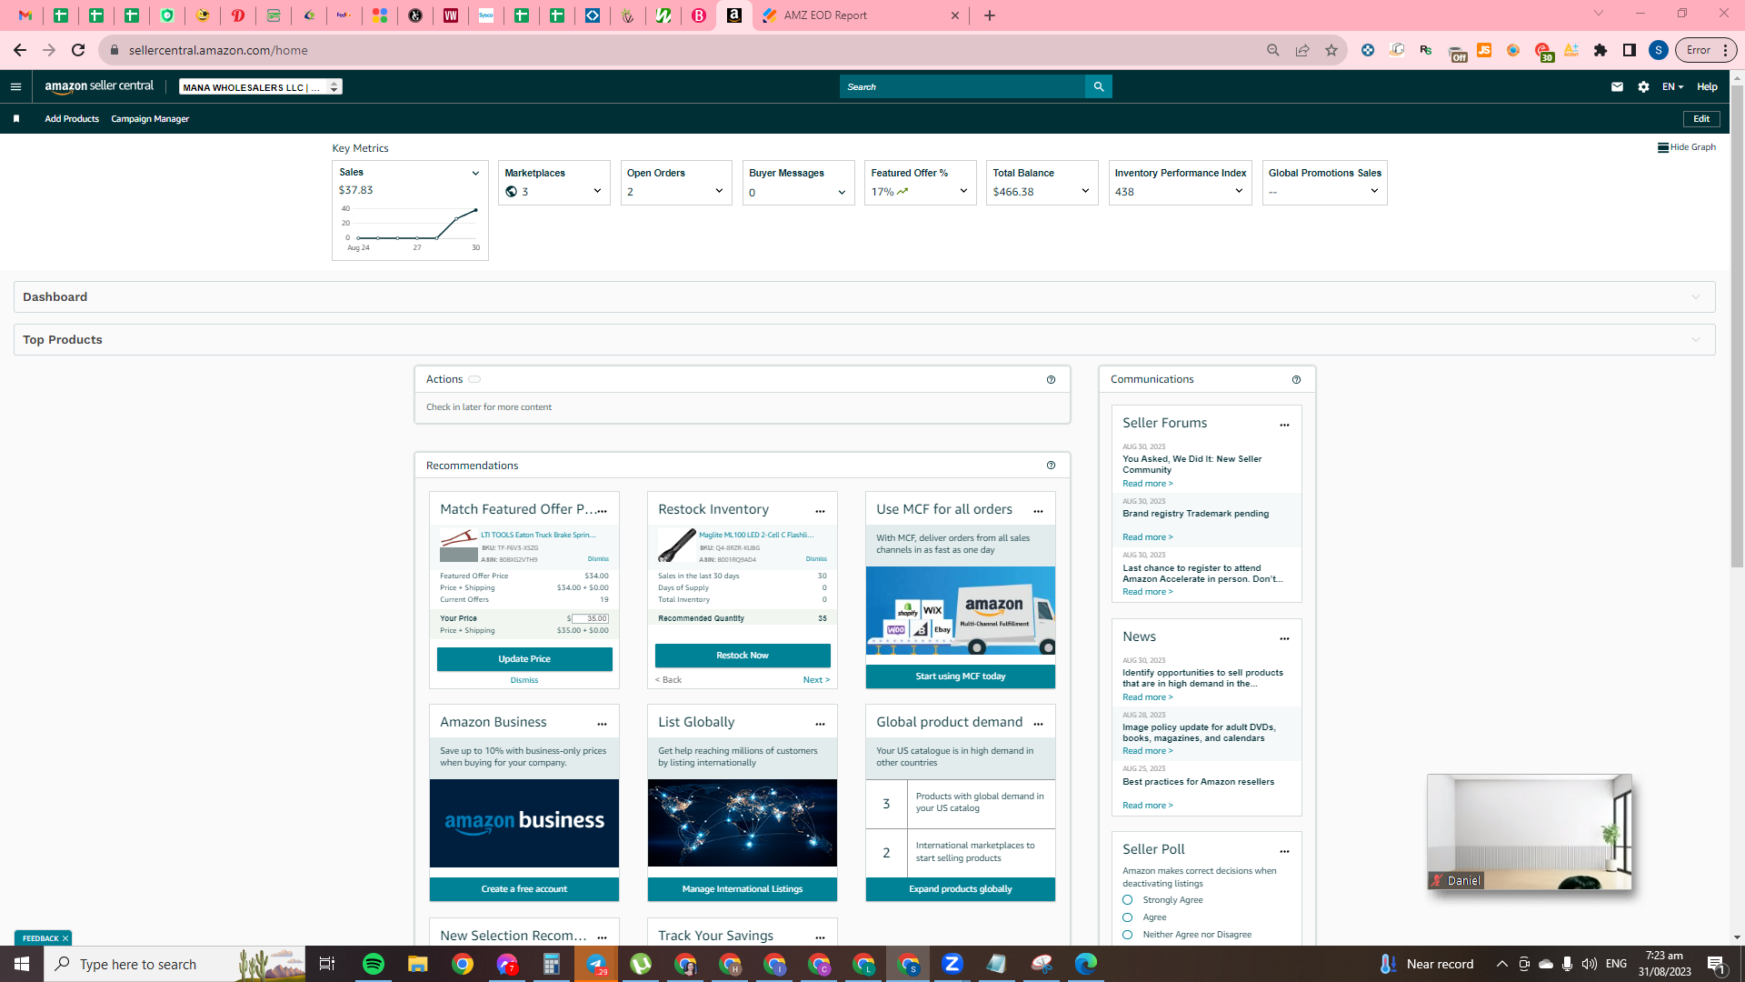Image resolution: width=1745 pixels, height=982 pixels.
Task: Click the Your Price input field
Action: 590,618
